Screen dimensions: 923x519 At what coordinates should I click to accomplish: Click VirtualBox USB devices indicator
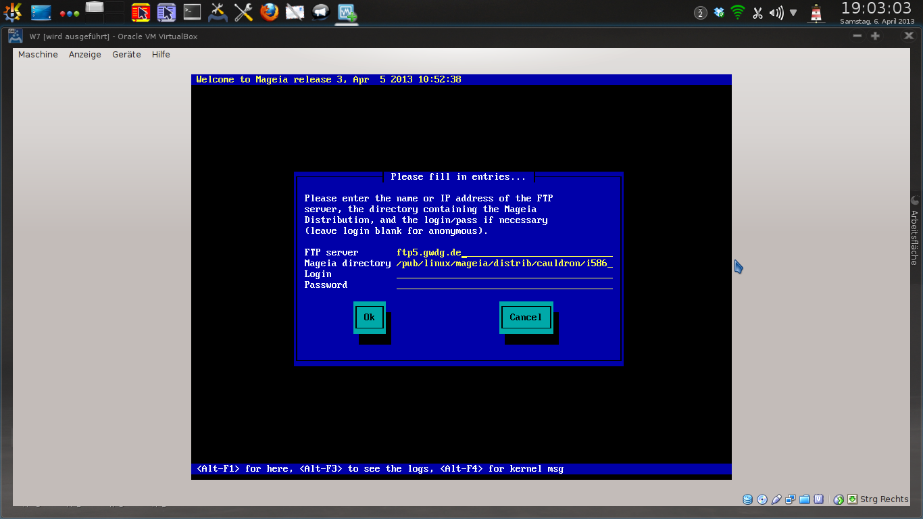click(776, 499)
